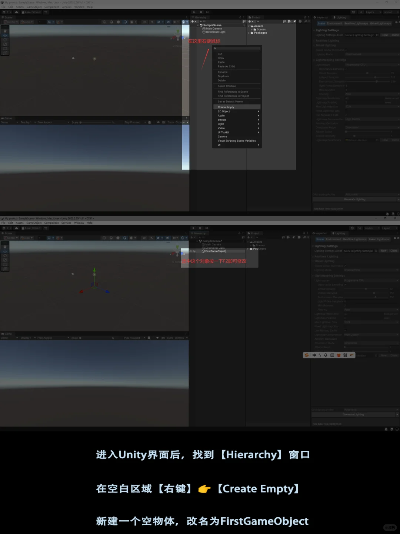This screenshot has height=534, width=400.
Task: Select Main Camera in upper Hierarchy
Action: [x=214, y=29]
